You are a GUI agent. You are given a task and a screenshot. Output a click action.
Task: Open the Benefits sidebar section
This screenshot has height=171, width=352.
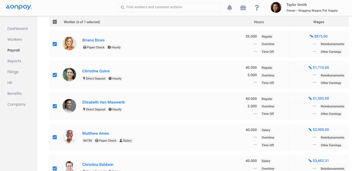click(x=14, y=93)
